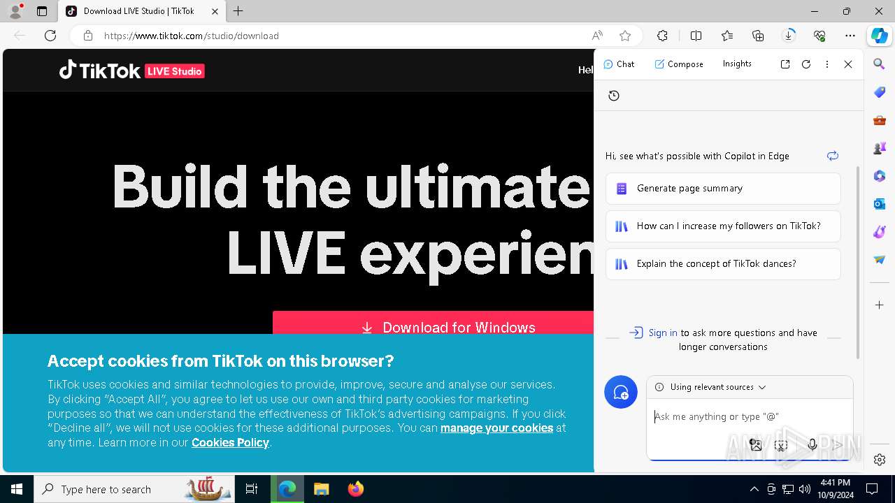The width and height of the screenshot is (895, 503).
Task: Click the Windows taskbar search box
Action: click(134, 489)
